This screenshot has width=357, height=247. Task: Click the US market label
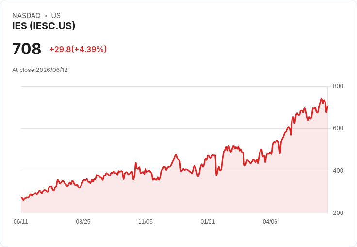tap(56, 16)
